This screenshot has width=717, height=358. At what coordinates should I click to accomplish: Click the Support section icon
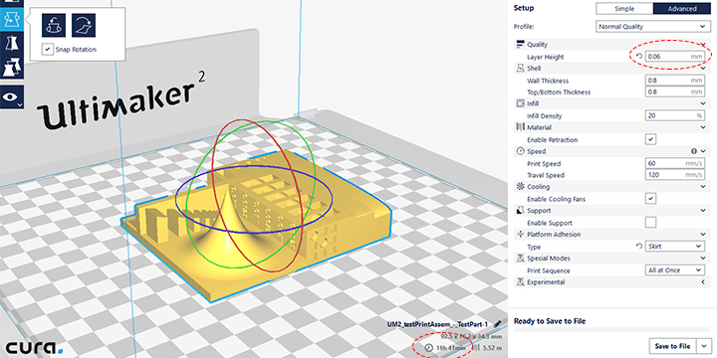520,211
